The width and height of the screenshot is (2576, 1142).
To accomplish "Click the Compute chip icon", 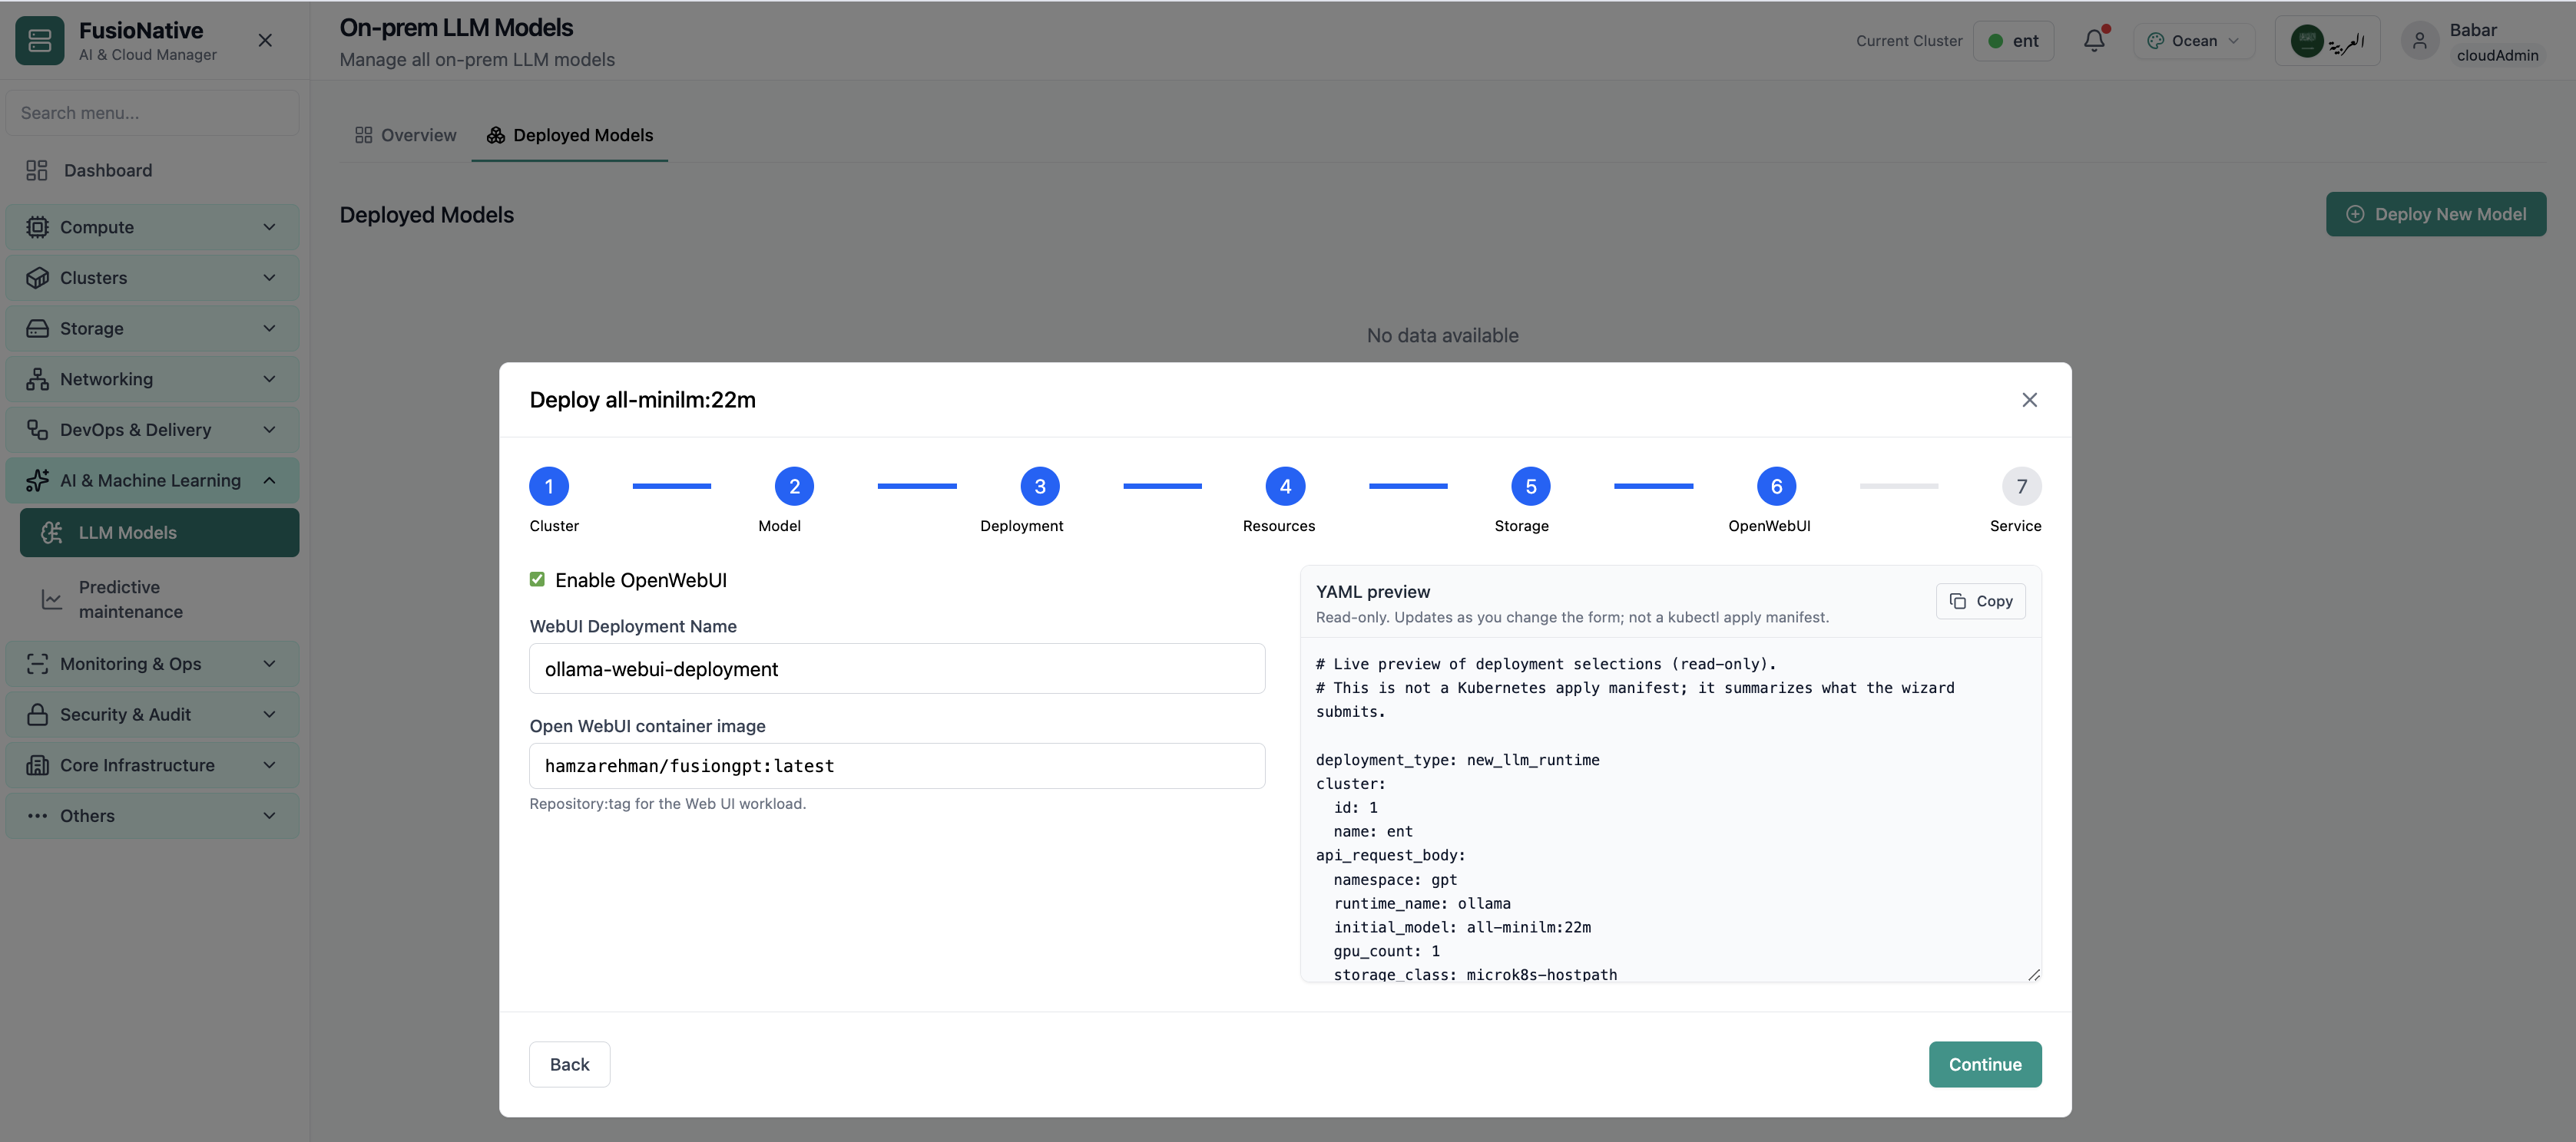I will [37, 228].
